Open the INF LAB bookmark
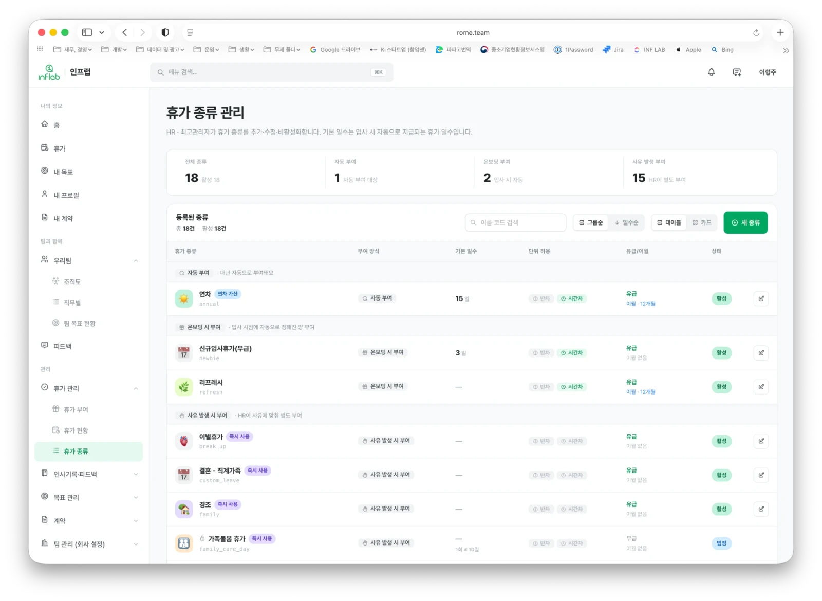Viewport: 822px width, 601px height. point(649,50)
